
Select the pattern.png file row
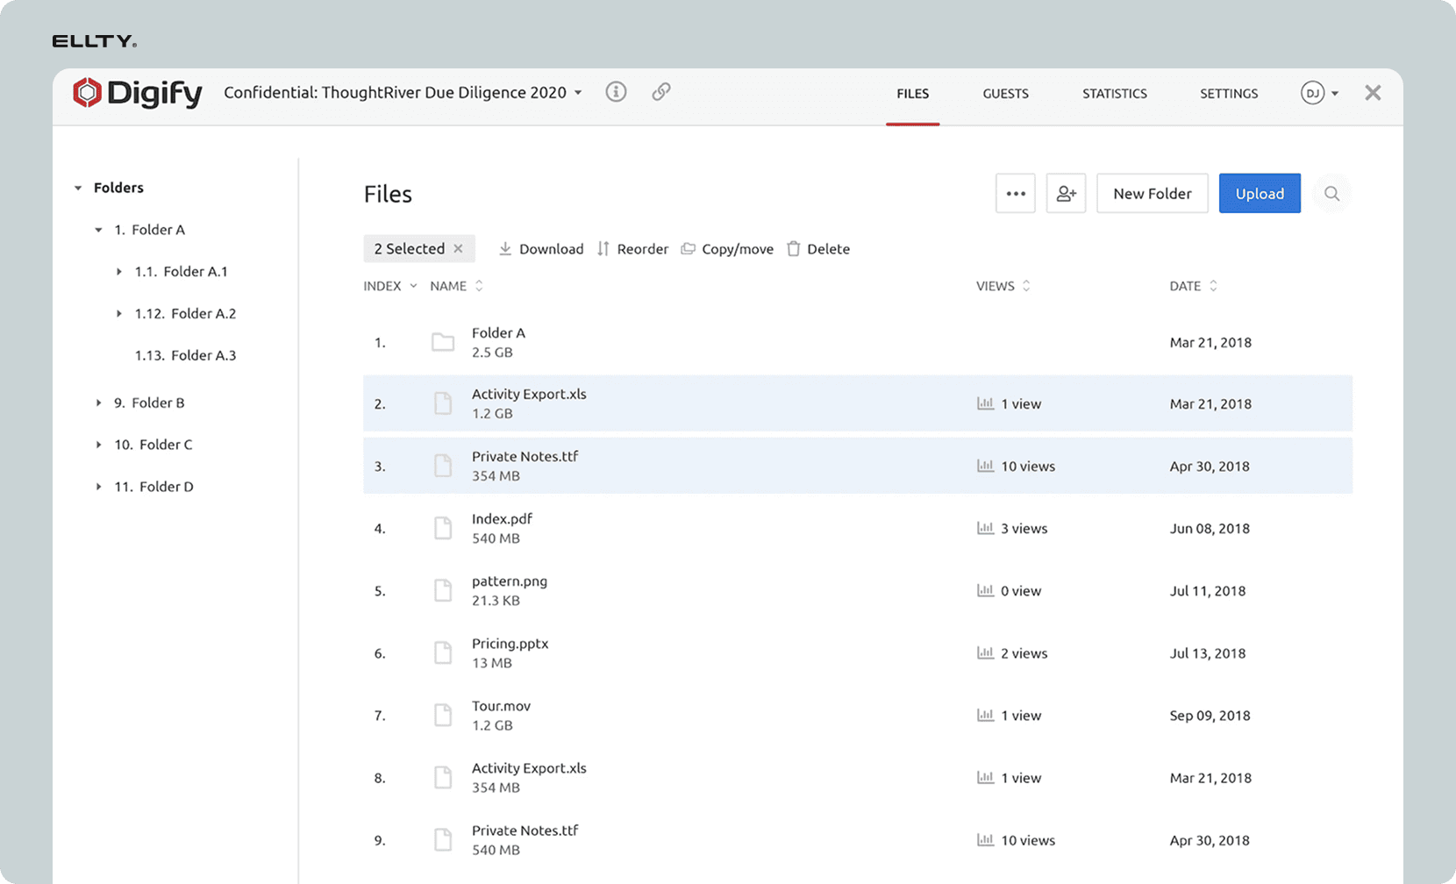pos(702,590)
